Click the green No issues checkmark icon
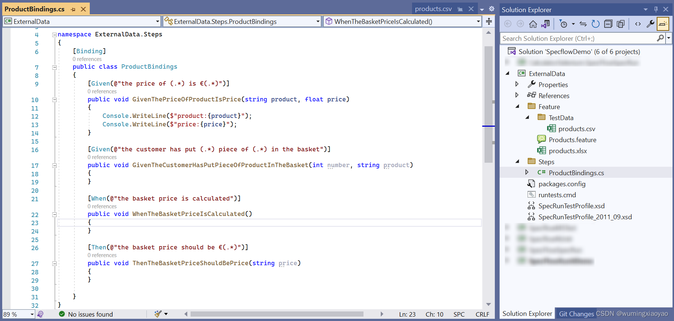 [x=62, y=314]
